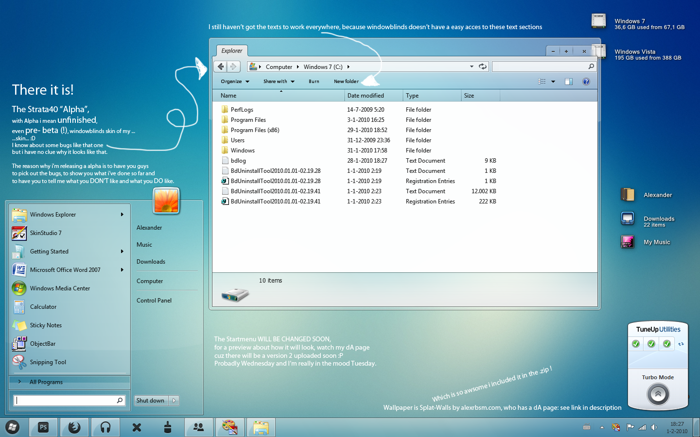Viewport: 700px width, 437px height.
Task: Show hidden system tray icons
Action: point(602,427)
